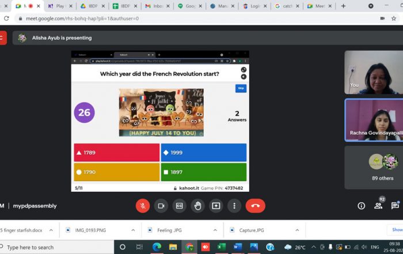Unmute the microphone in Meet
This screenshot has width=403, height=254.
point(143,206)
